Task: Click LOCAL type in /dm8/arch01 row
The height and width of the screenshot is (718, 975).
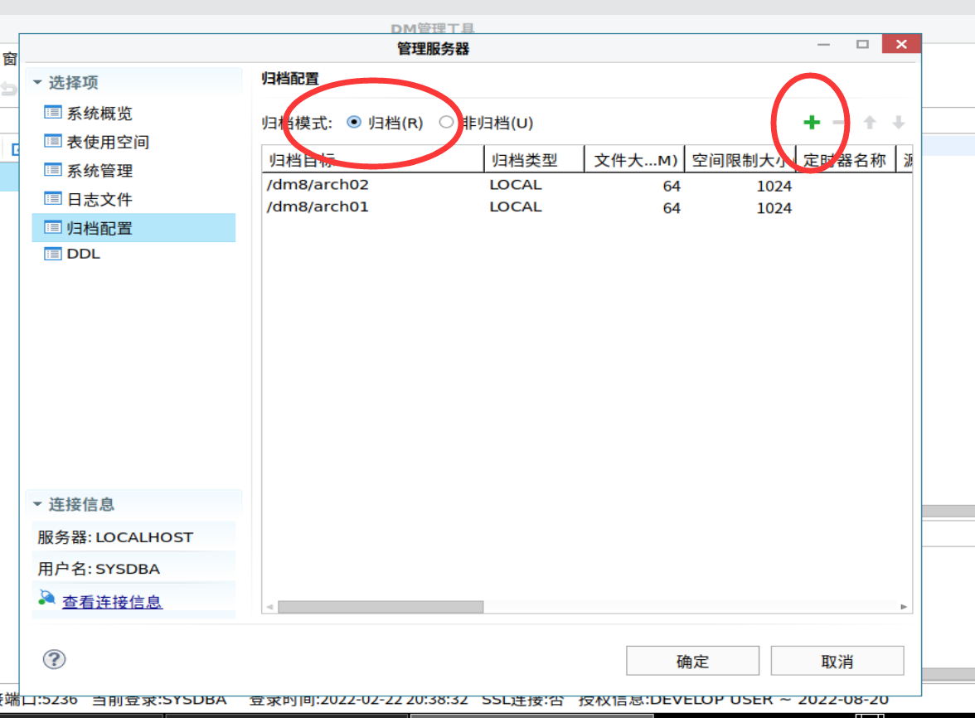Action: click(516, 206)
